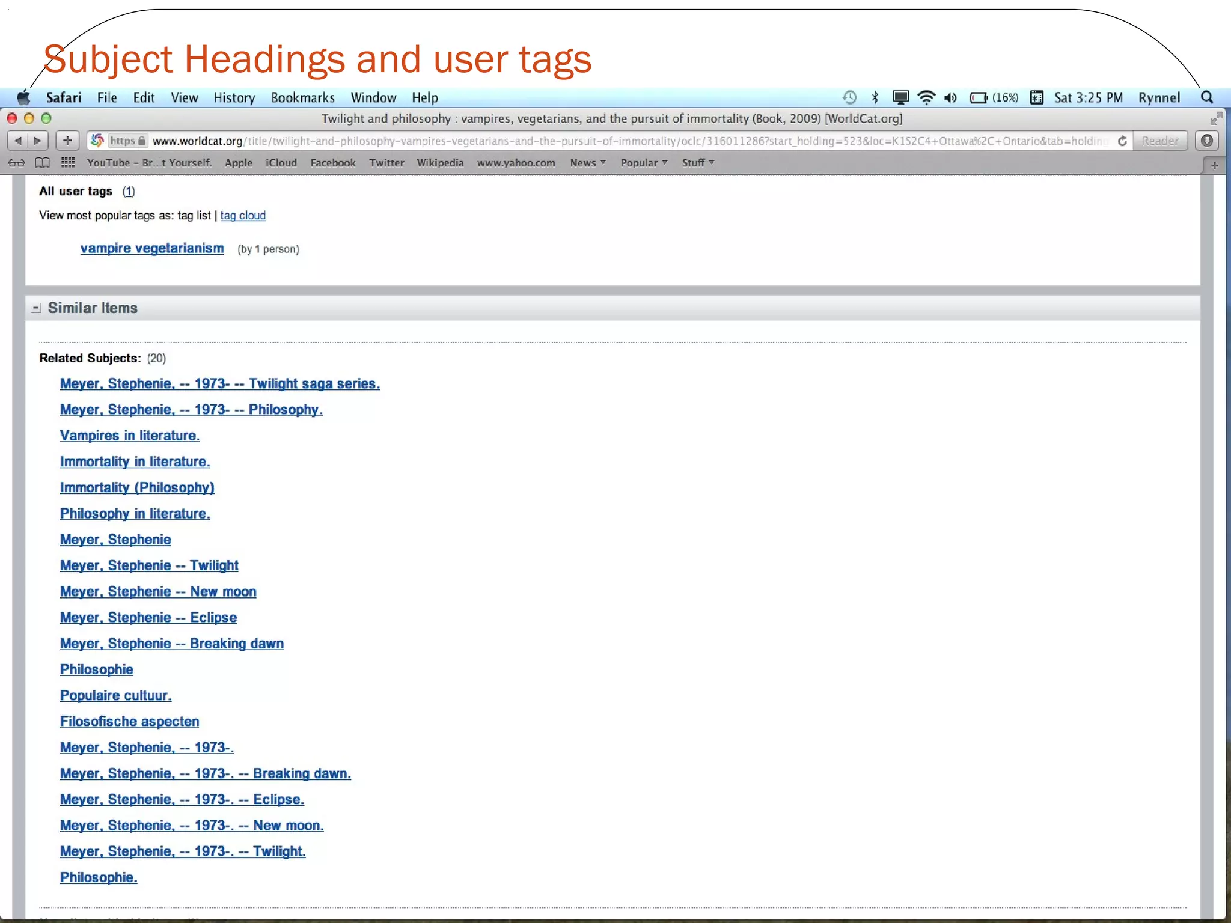Open the Edit menu
The image size is (1231, 923).
pyautogui.click(x=144, y=97)
